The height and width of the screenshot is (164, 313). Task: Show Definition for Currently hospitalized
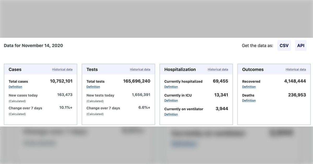pyautogui.click(x=171, y=87)
